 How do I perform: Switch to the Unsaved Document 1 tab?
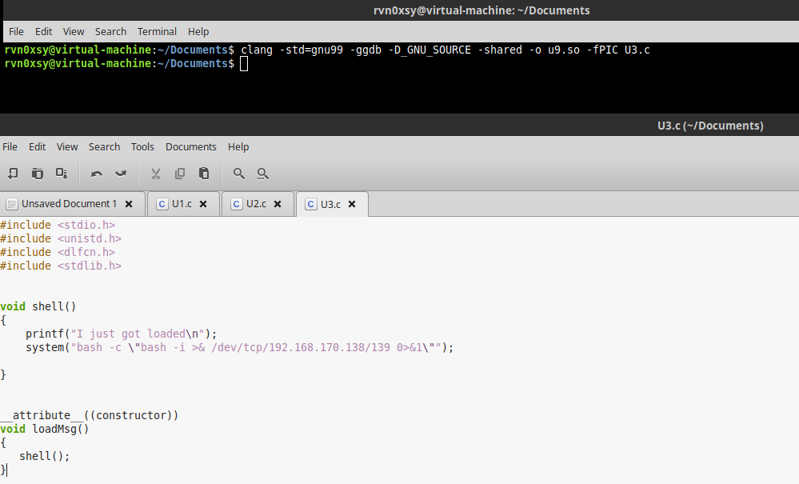click(x=69, y=204)
